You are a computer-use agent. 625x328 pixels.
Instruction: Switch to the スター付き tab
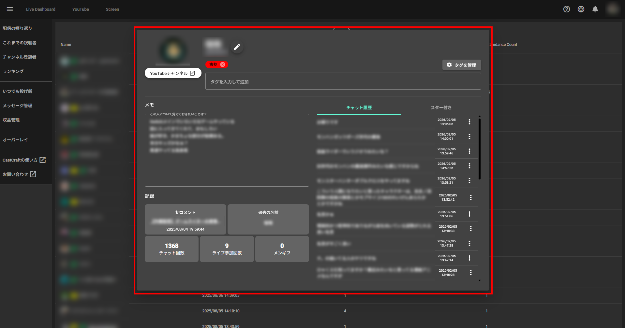pos(441,107)
